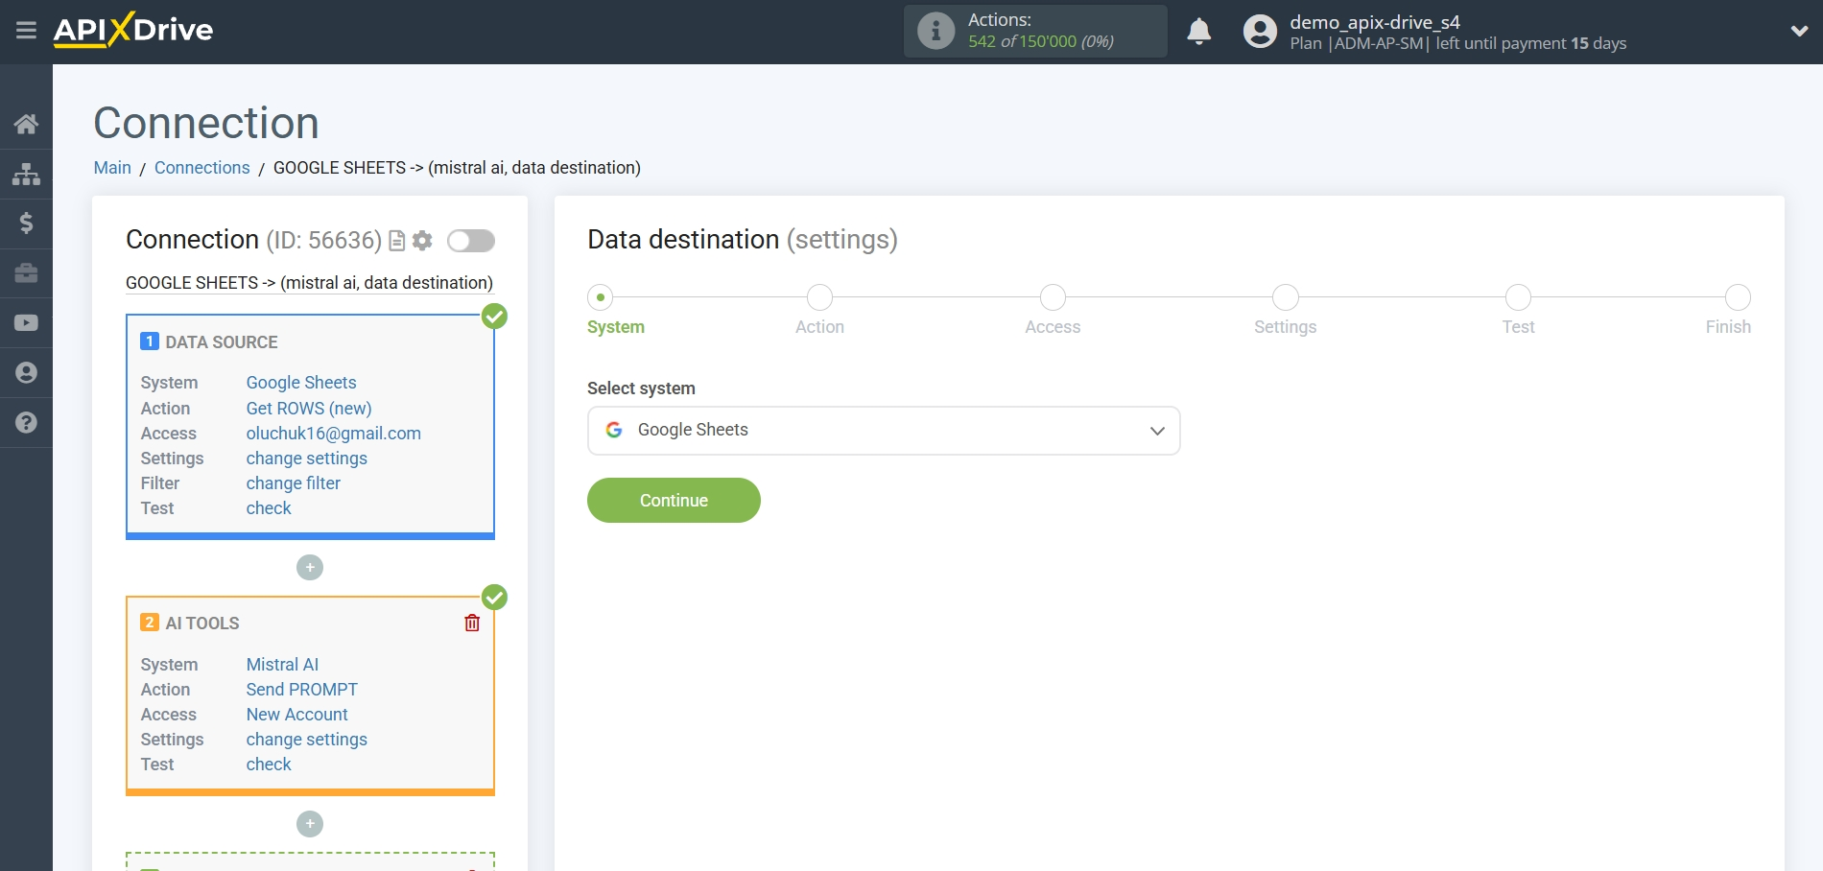
Task: Open the sidebar hamburger menu
Action: tap(26, 30)
